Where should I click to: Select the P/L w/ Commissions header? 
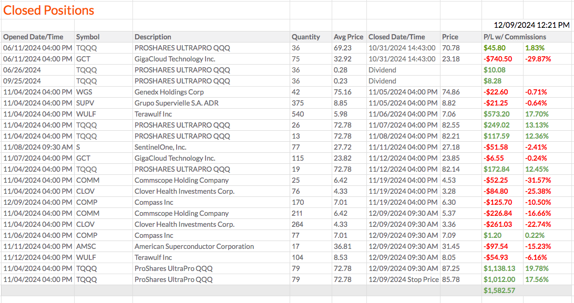tap(515, 37)
